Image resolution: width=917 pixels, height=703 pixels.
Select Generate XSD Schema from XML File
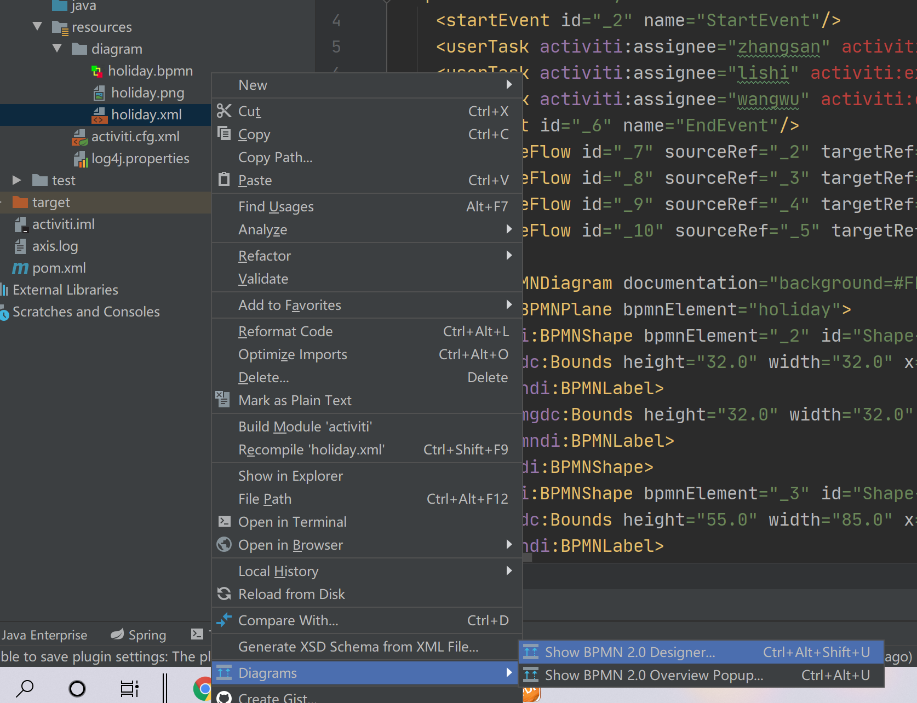coord(367,647)
